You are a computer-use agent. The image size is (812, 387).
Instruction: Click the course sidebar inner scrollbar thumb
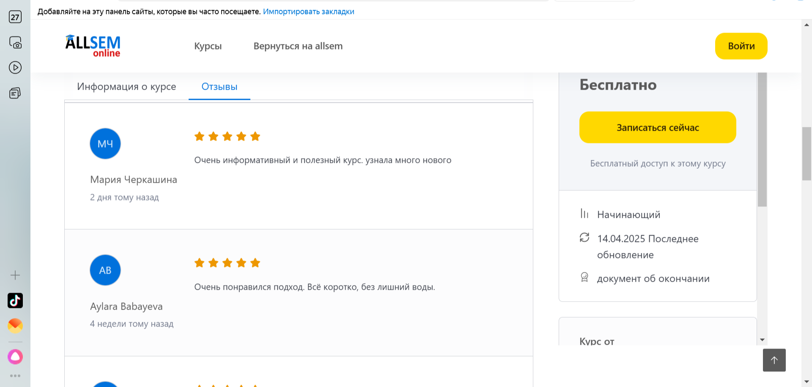[x=762, y=140]
